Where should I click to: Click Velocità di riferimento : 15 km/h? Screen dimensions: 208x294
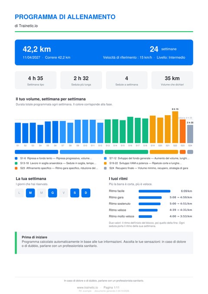[127, 58]
